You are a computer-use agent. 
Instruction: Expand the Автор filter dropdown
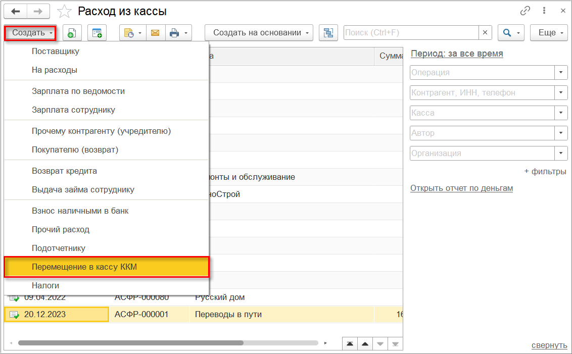click(561, 133)
